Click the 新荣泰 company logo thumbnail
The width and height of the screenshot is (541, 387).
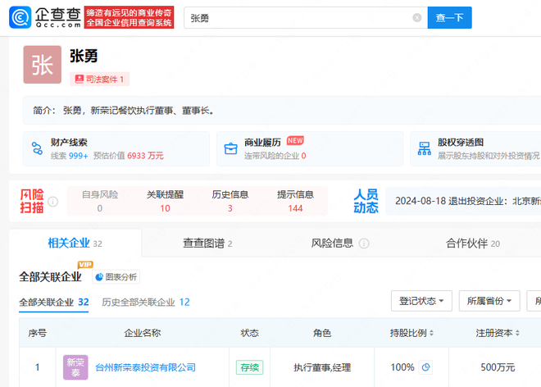[75, 367]
